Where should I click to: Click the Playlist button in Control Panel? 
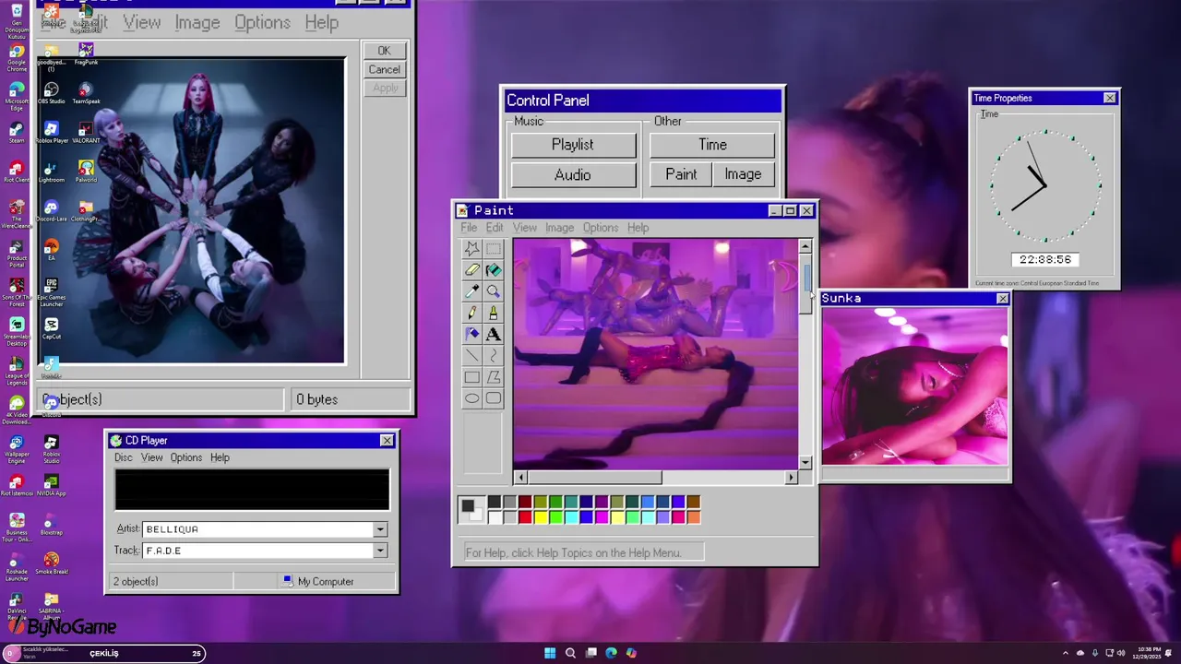coord(573,145)
